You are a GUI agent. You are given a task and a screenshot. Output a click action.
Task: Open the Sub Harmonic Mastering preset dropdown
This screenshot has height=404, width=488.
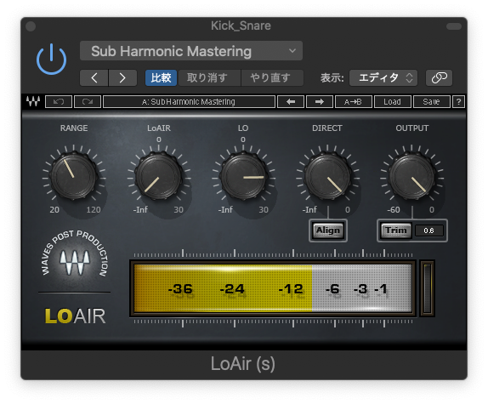pos(191,51)
